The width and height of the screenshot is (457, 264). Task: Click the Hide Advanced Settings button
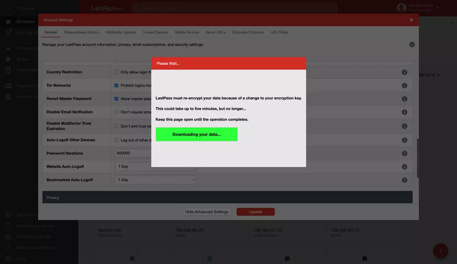[x=207, y=212]
